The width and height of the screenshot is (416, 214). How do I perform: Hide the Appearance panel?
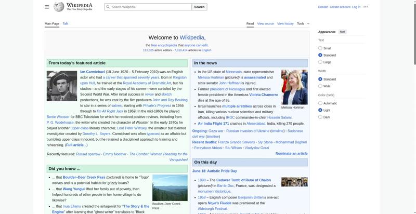tap(343, 32)
